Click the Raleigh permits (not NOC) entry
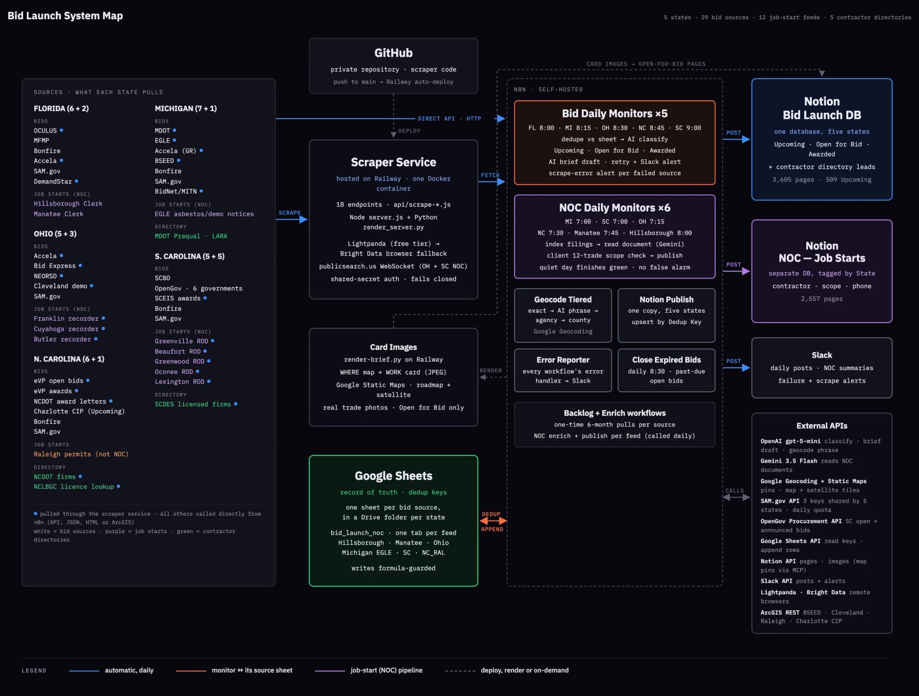 [x=81, y=454]
